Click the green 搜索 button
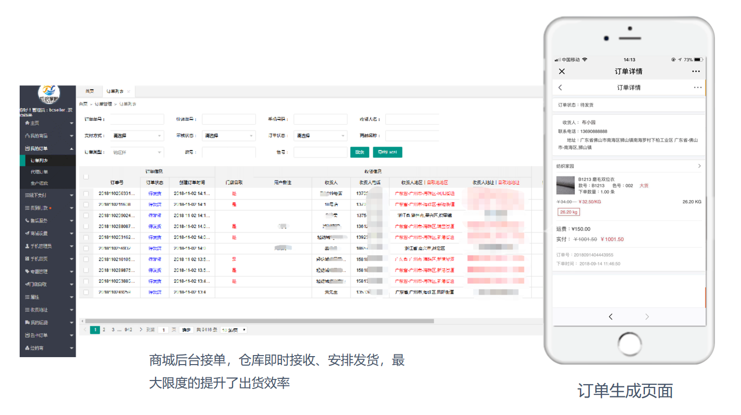 coord(360,152)
